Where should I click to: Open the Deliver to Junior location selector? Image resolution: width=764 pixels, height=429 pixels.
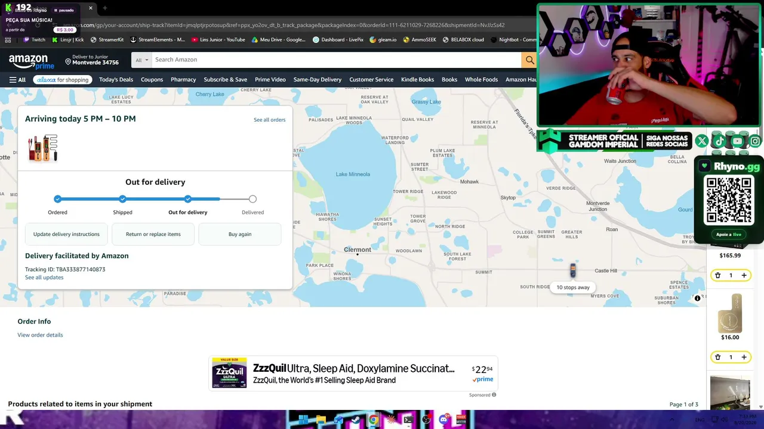[x=92, y=60]
